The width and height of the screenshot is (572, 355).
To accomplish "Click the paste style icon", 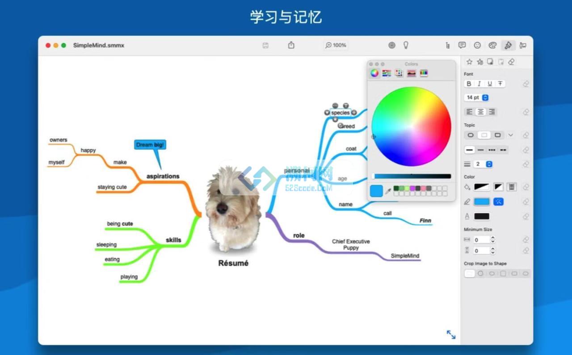I will pos(501,62).
